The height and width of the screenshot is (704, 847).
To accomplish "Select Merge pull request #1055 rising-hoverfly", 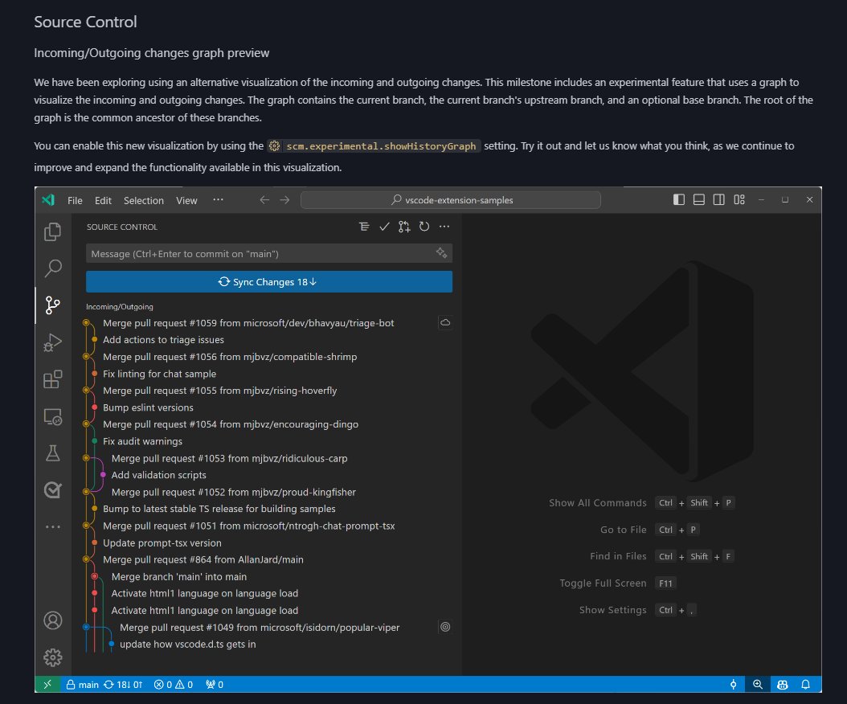I will (220, 391).
